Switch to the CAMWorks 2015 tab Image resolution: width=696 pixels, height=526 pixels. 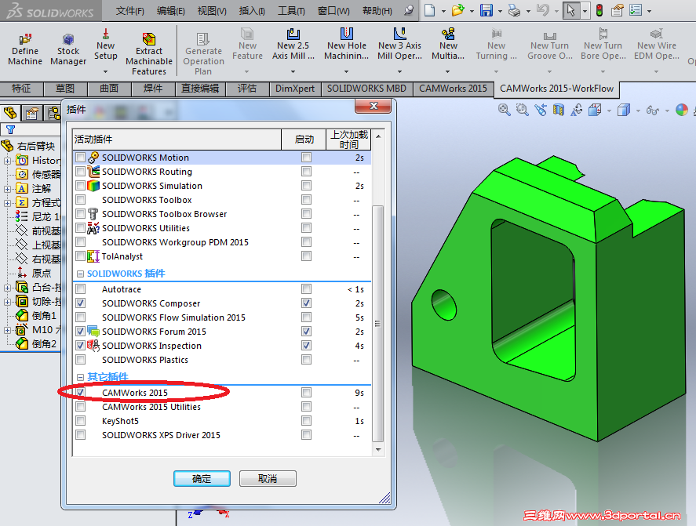(454, 89)
